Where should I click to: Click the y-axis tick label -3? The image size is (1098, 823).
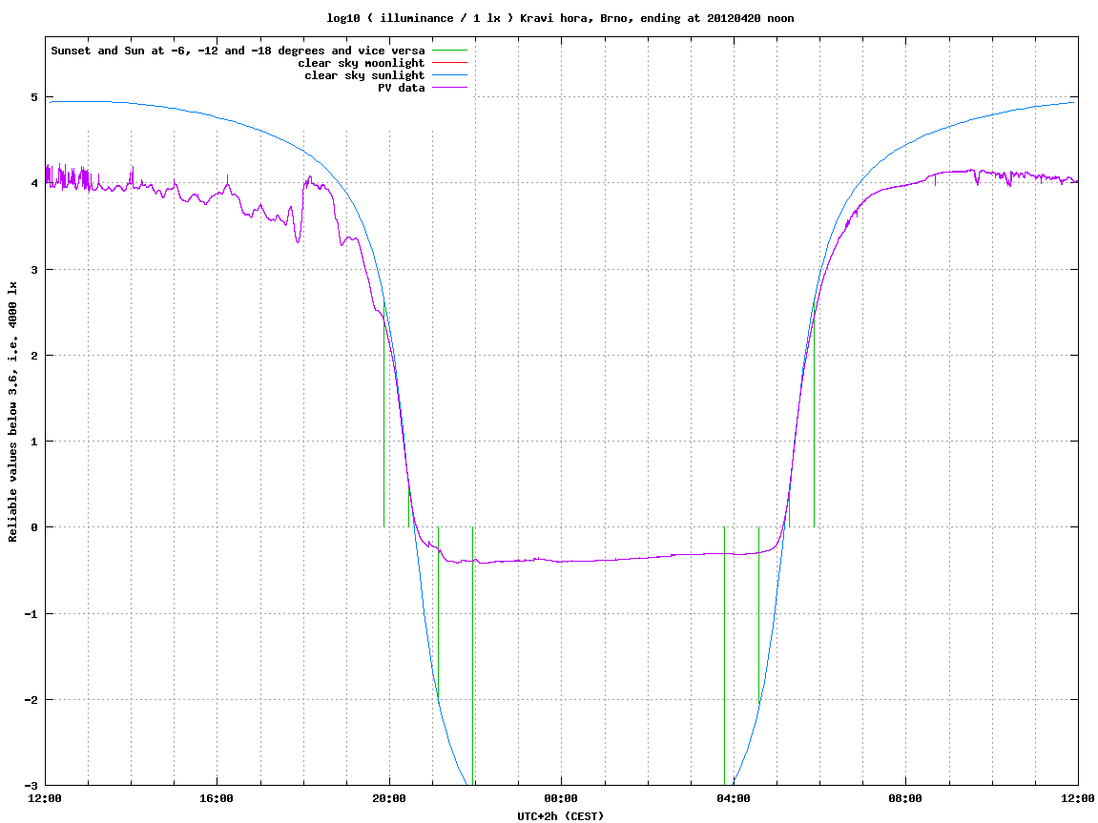(x=31, y=786)
